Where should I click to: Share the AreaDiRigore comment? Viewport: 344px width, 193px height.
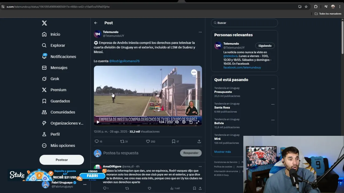point(200,188)
